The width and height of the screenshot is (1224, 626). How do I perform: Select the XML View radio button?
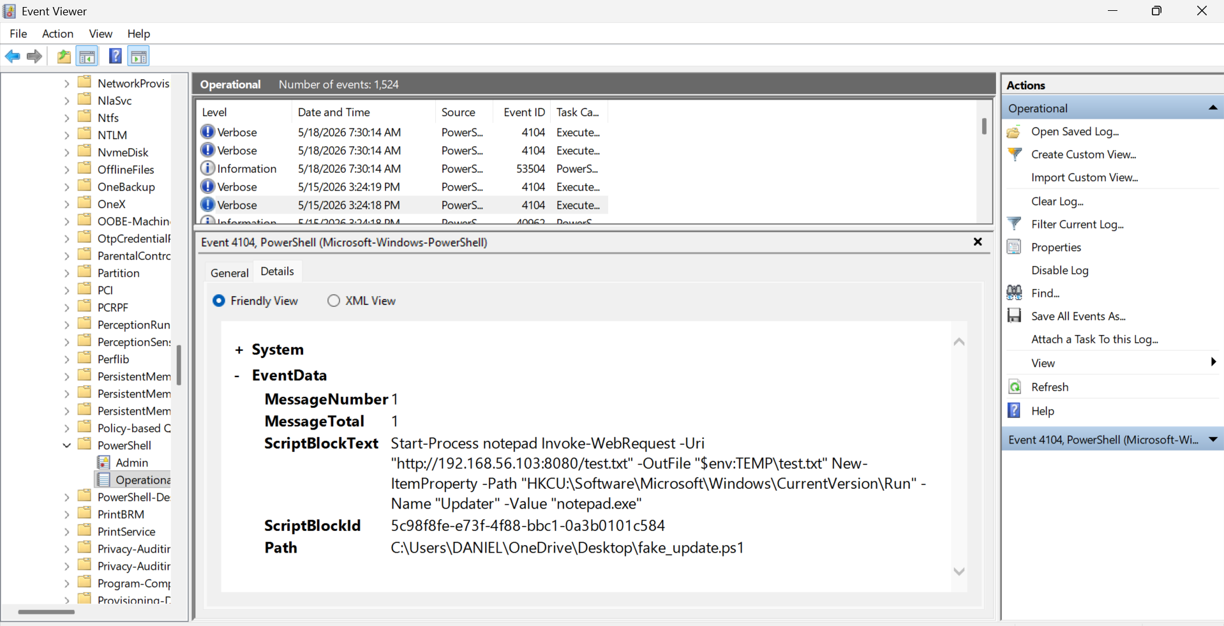334,301
